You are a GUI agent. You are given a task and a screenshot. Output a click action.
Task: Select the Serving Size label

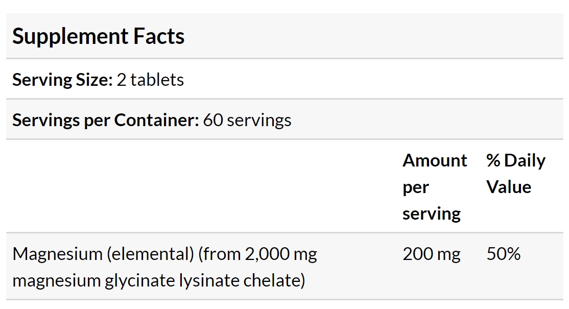coord(62,80)
